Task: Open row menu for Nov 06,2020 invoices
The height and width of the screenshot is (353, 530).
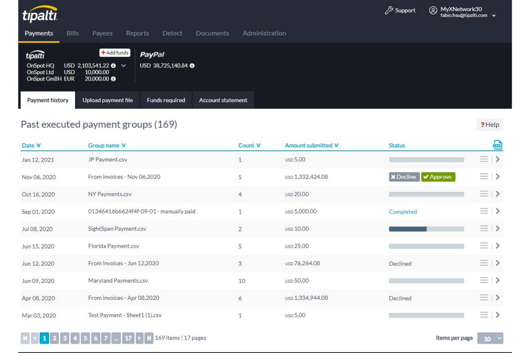Action: coord(484,176)
